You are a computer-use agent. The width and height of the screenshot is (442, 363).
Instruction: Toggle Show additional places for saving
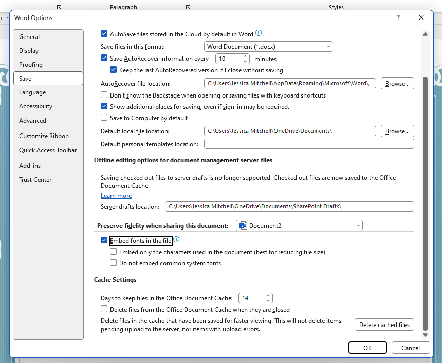coord(104,106)
